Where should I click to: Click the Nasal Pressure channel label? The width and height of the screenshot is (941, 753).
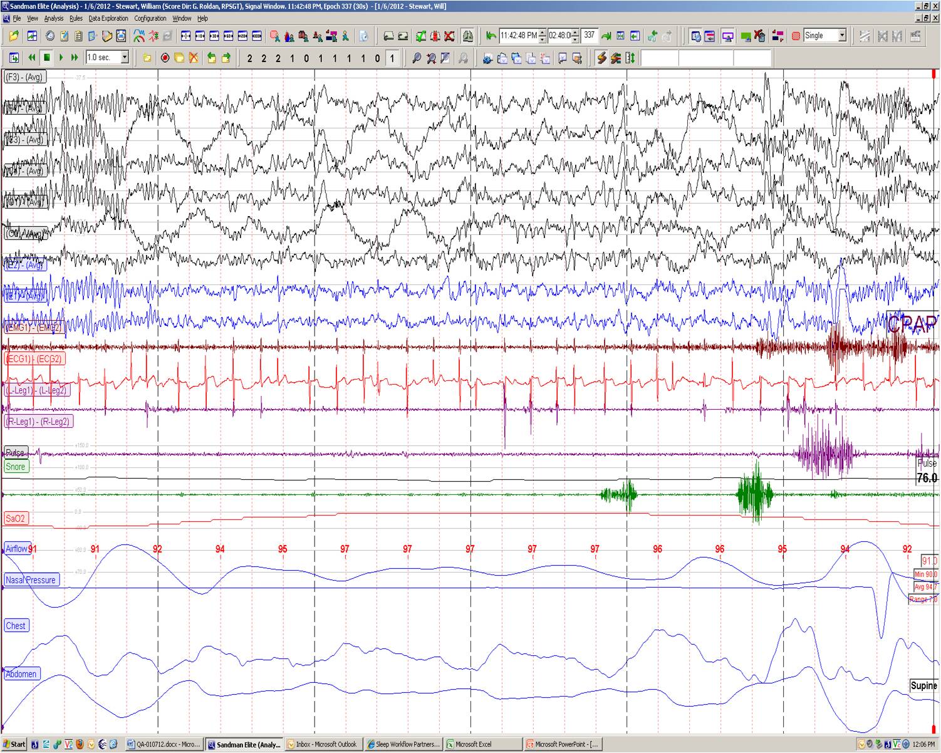click(31, 580)
